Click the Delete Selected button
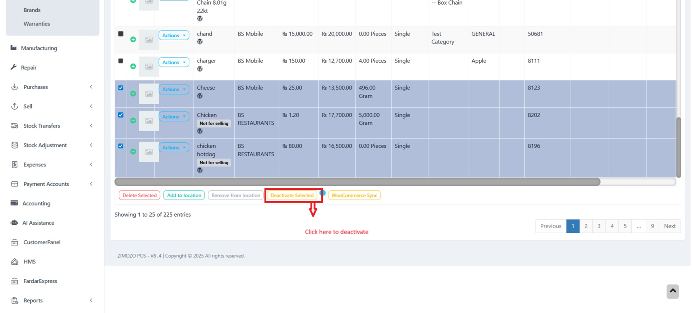 (x=139, y=195)
